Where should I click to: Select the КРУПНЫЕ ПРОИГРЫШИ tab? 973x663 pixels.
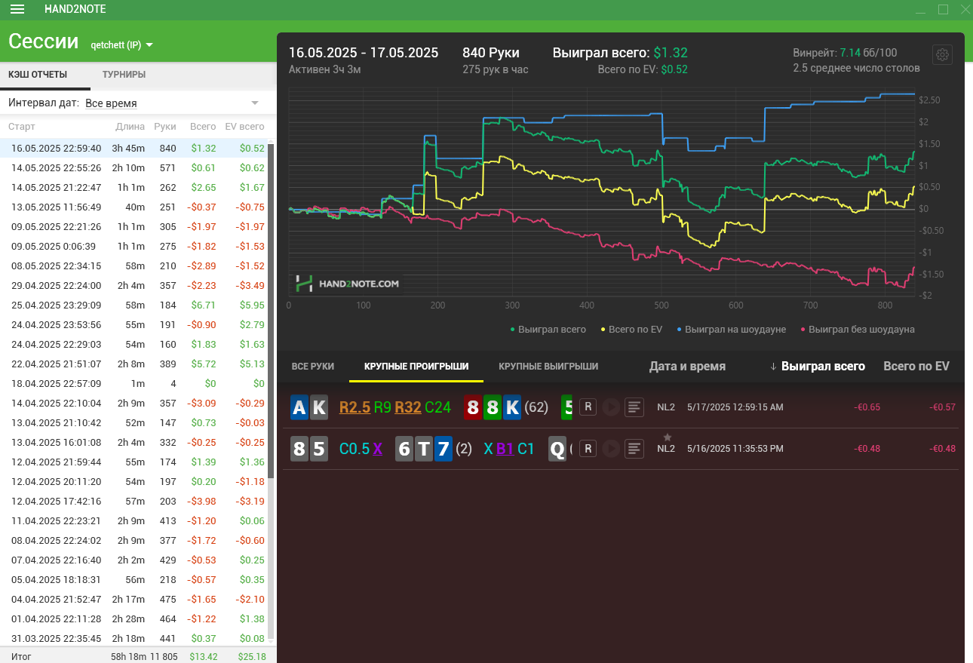416,367
